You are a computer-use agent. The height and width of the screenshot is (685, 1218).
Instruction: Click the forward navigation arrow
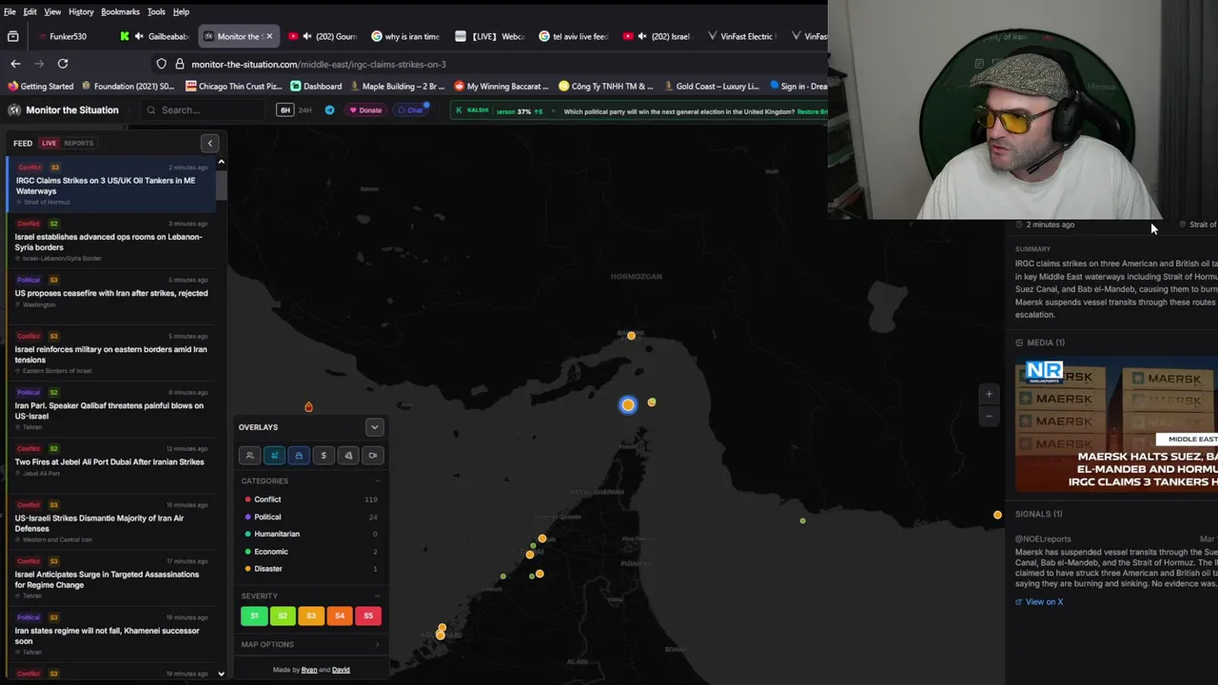[39, 64]
